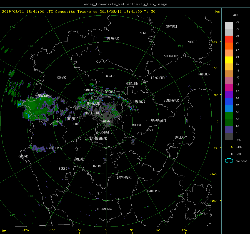Click the cyan 'current' ellipse legend icon
This screenshot has height=234, width=250.
click(x=229, y=161)
